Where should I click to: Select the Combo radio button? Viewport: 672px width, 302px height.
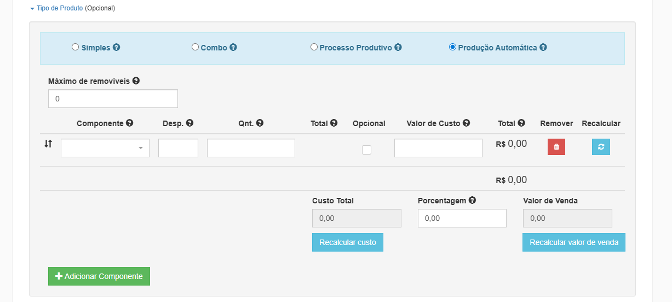195,47
